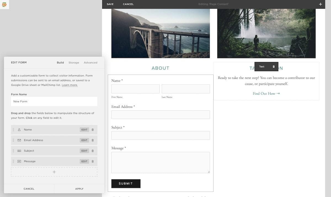Click the trash icon beside Email Address field
The image size is (331, 197).
[x=93, y=140]
